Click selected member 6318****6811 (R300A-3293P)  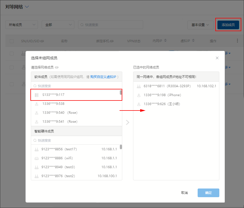coord(176,86)
